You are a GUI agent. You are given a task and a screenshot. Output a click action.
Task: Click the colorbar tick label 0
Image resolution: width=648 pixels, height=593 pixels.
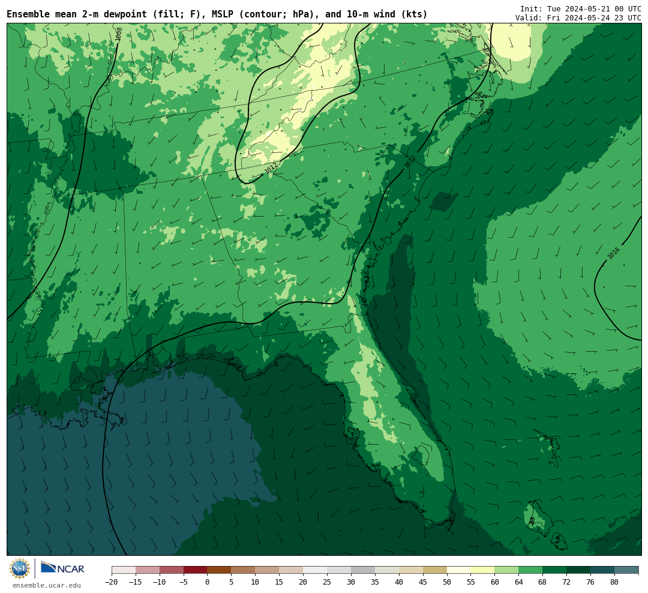tap(208, 582)
